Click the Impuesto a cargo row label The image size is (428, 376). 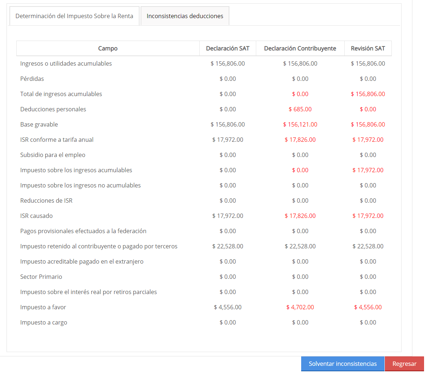[44, 322]
